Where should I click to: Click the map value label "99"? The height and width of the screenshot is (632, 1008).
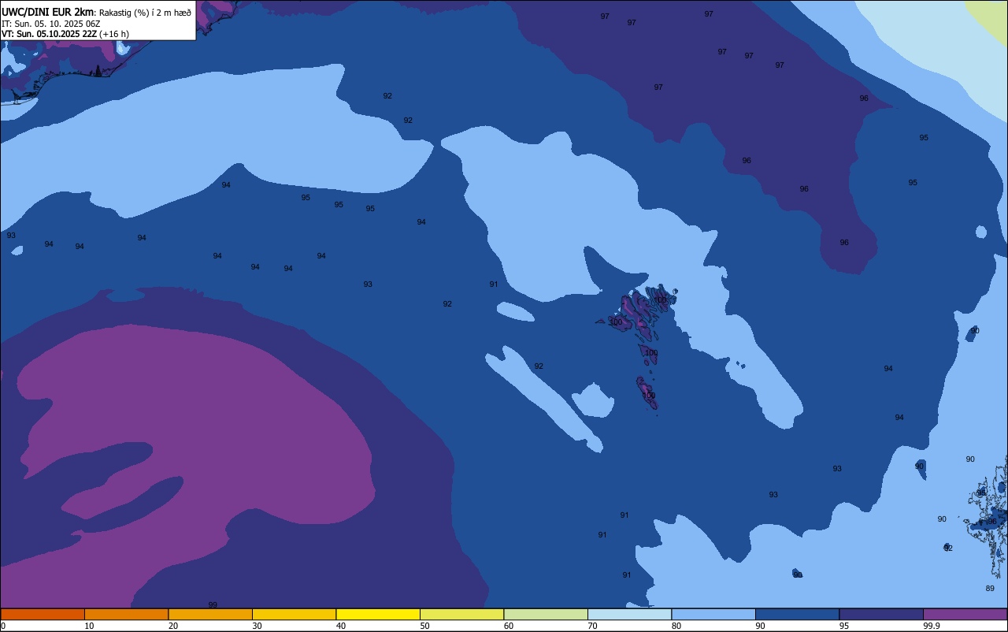coord(213,604)
